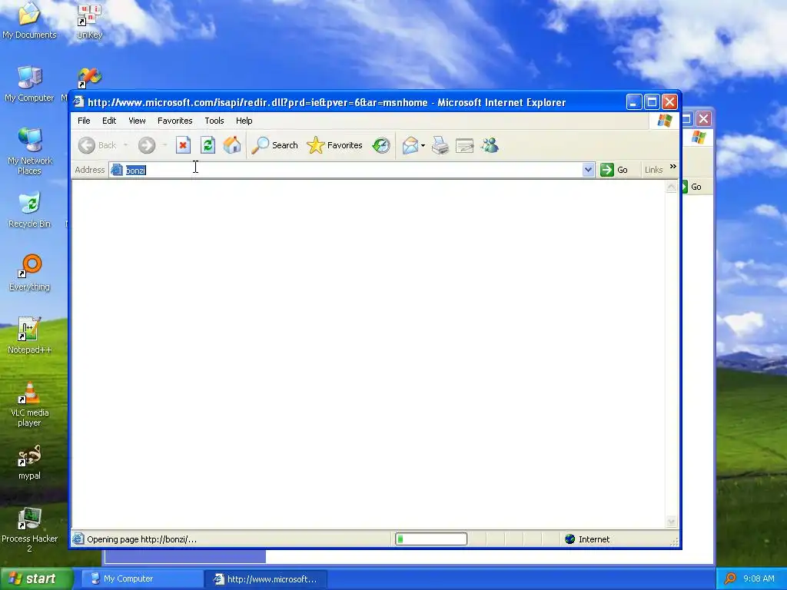Viewport: 787px width, 590px height.
Task: Select the Process Hacker 2 shortcut
Action: point(29,530)
